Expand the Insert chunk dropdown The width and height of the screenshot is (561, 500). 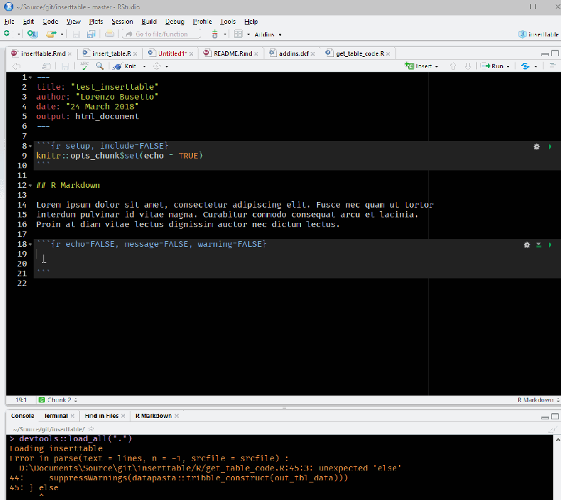437,66
